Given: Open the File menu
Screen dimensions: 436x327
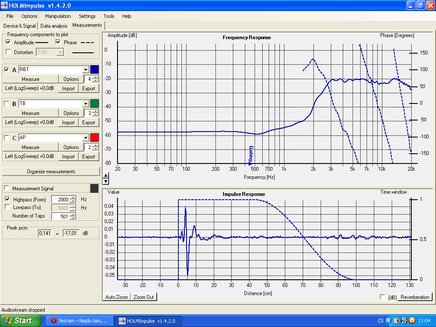Looking at the screenshot, I should point(10,16).
